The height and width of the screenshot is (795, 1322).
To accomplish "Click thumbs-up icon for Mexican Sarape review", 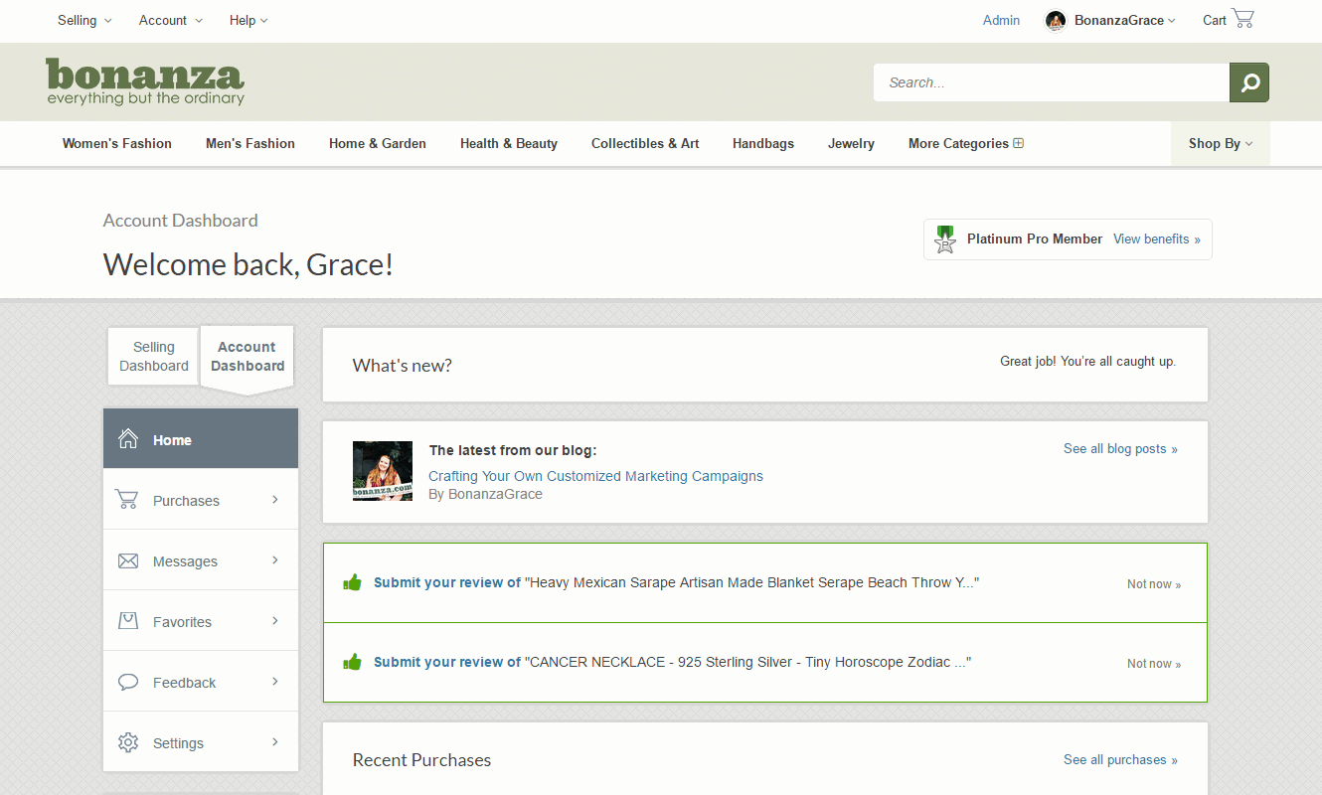I will pyautogui.click(x=352, y=582).
